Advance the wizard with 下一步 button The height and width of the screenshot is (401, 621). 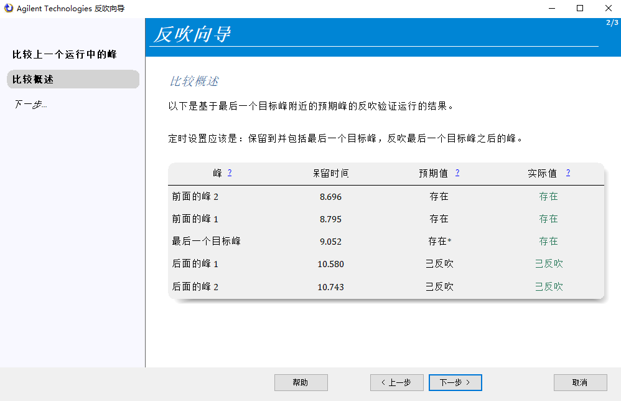click(455, 382)
